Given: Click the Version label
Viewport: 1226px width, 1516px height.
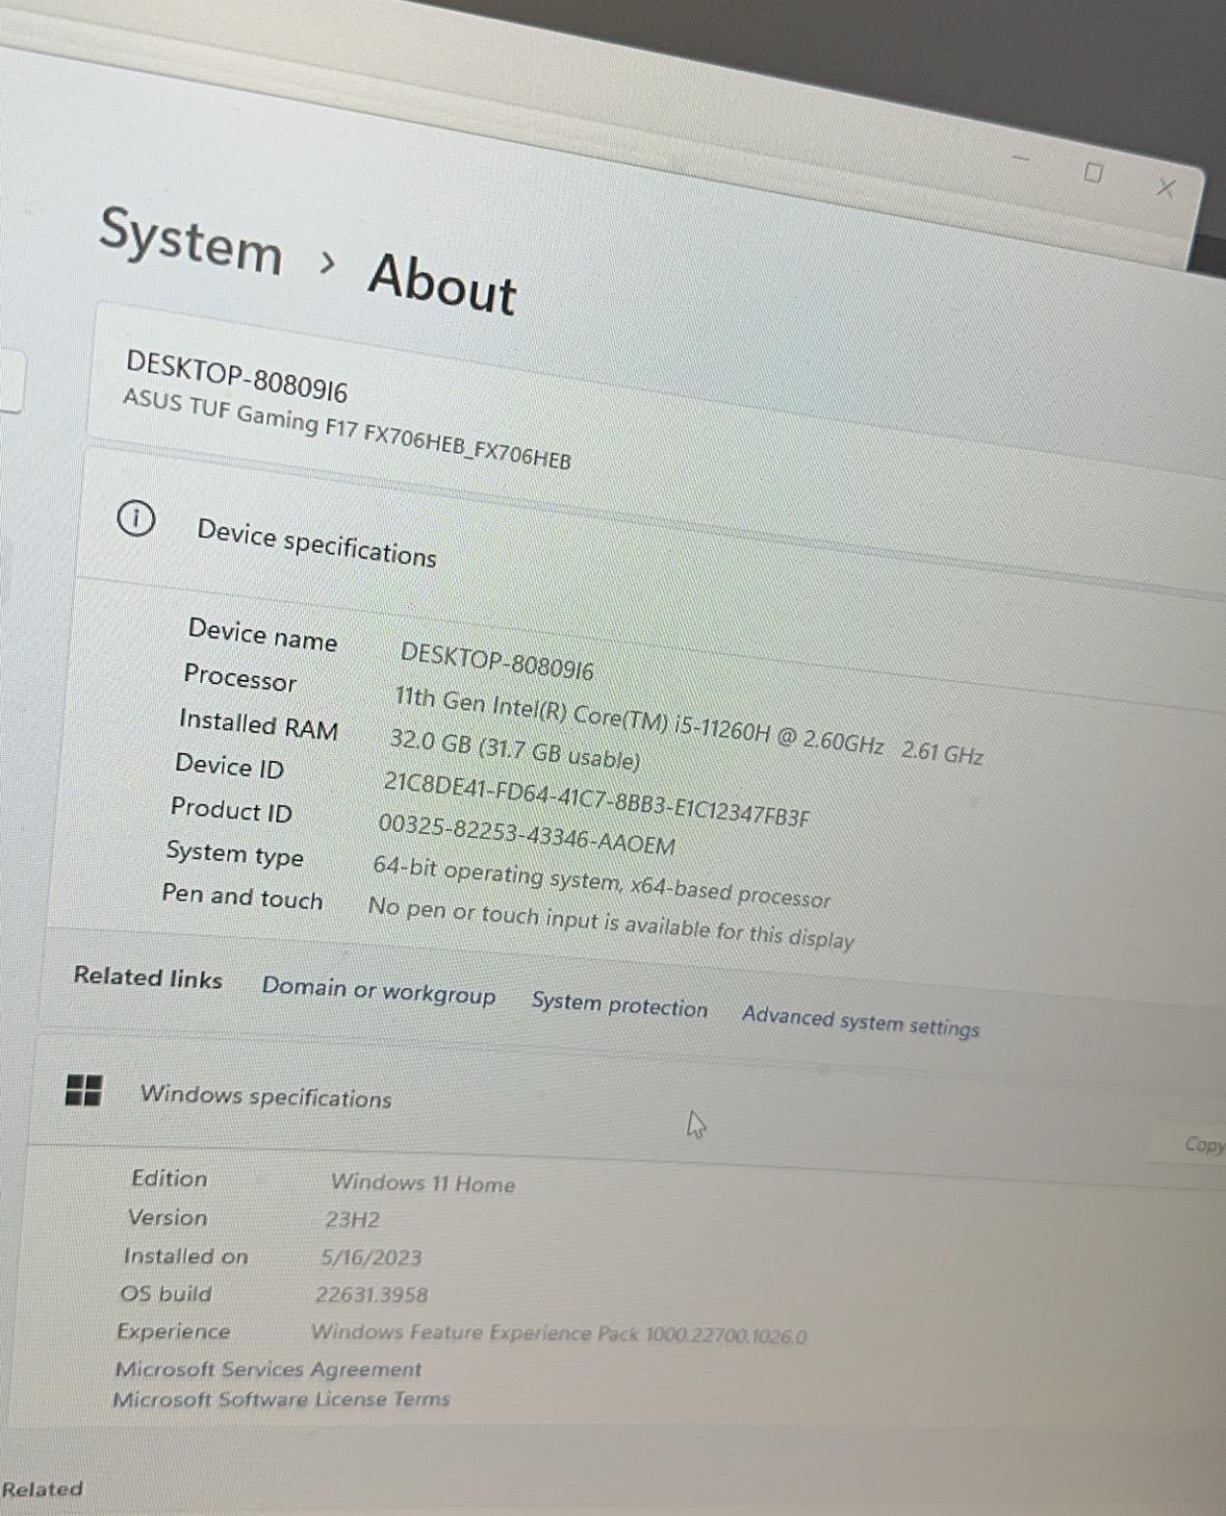Looking at the screenshot, I should 167,1218.
